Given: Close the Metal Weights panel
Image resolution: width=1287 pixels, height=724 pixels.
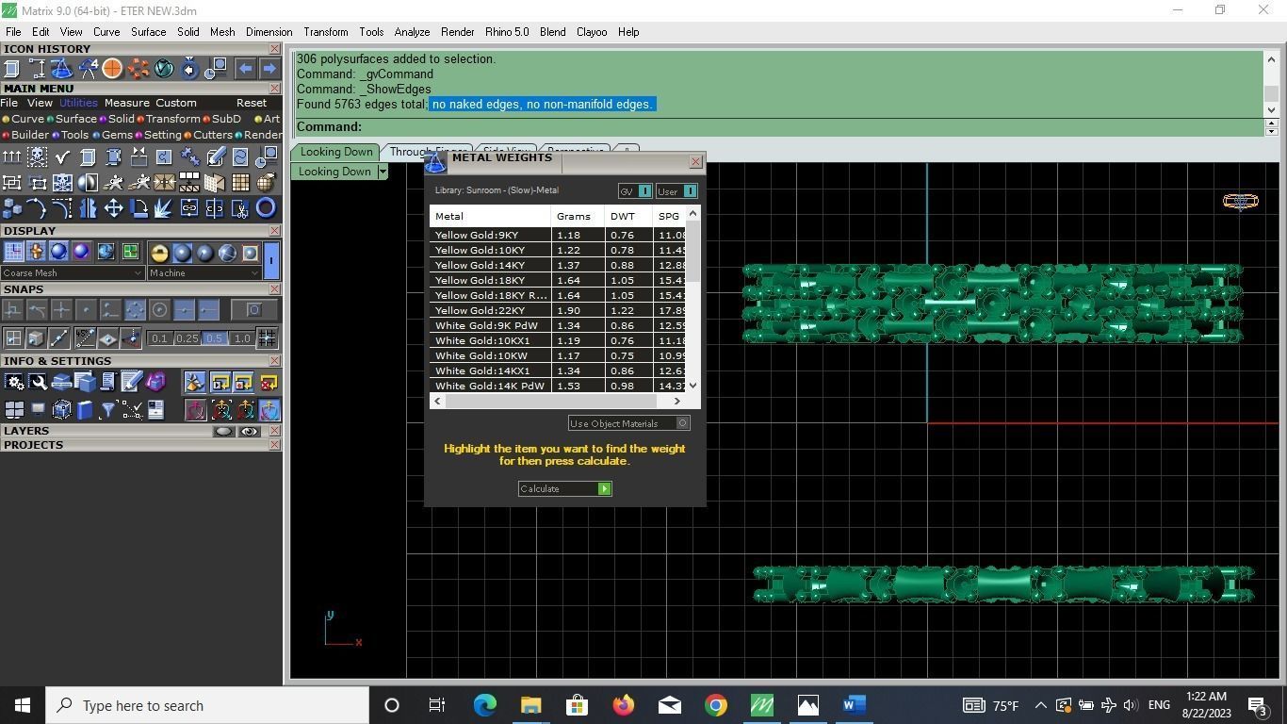Looking at the screenshot, I should pos(696,162).
